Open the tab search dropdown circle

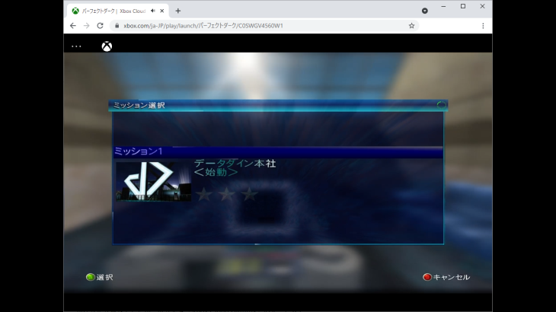tap(425, 11)
